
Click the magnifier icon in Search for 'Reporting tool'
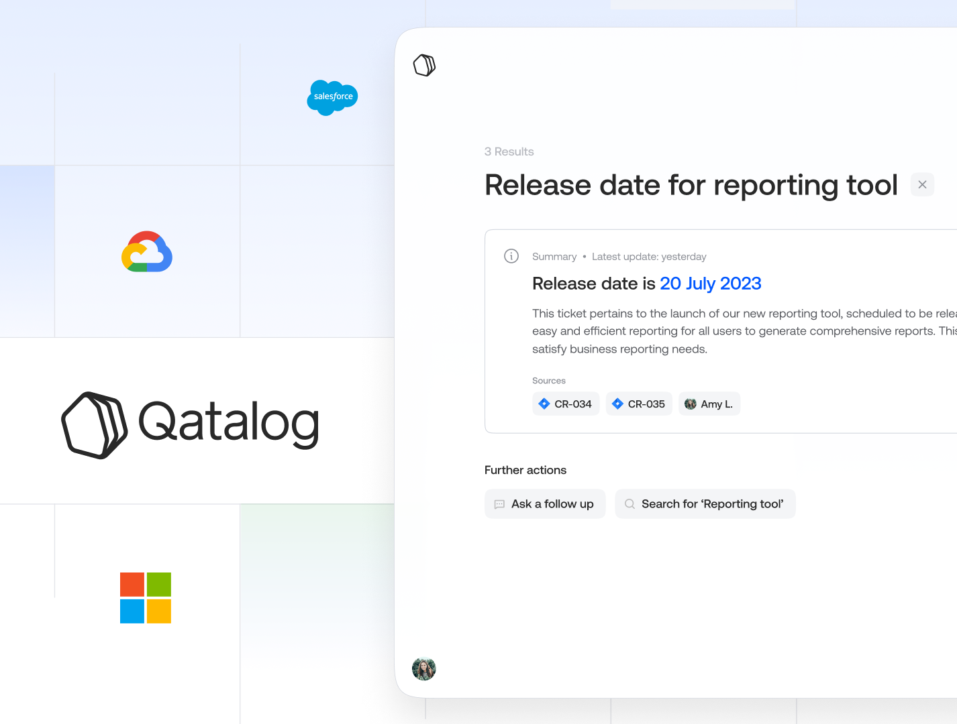[629, 503]
